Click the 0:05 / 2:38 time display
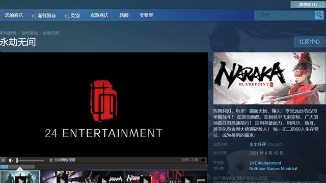 (189, 160)
